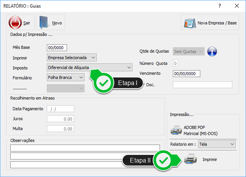Image resolution: width=246 pixels, height=177 pixels.
Task: Click the Juros value field
Action: click(x=60, y=119)
